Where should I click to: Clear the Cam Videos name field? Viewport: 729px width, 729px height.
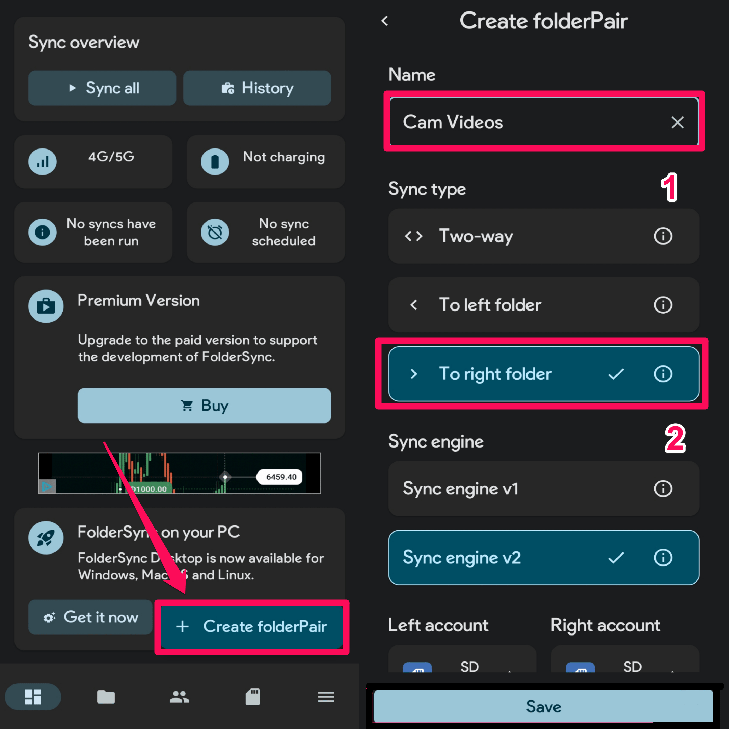tap(678, 122)
